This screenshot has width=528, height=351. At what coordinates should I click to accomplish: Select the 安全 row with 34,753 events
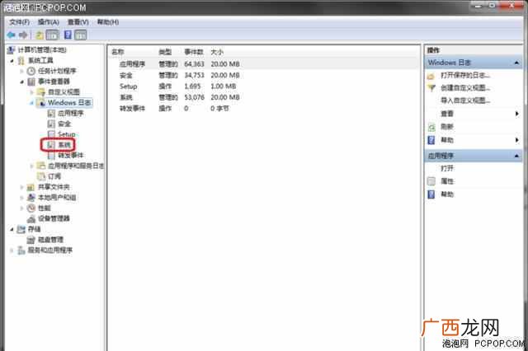pyautogui.click(x=264, y=75)
